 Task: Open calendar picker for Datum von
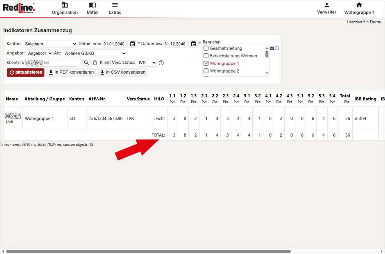pyautogui.click(x=132, y=44)
